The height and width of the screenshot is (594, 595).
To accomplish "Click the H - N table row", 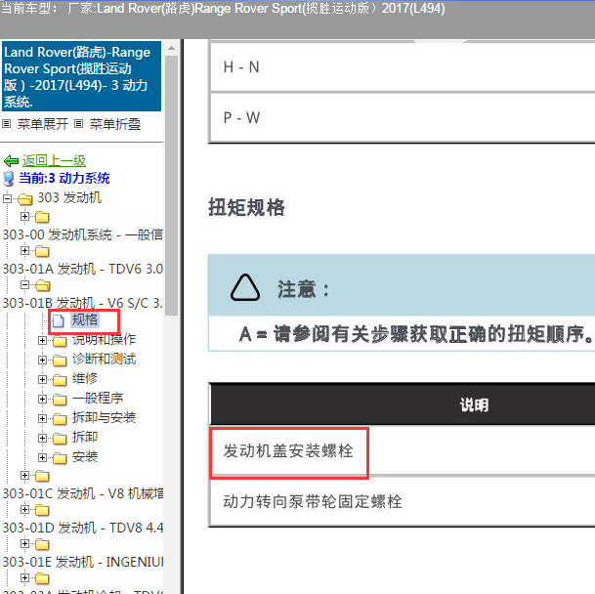I will (403, 67).
